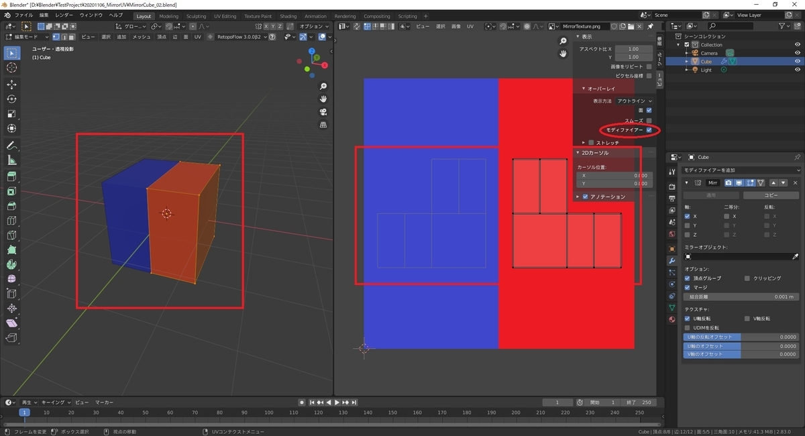
Task: Click the コピー button in the Mirror modifier
Action: click(771, 195)
